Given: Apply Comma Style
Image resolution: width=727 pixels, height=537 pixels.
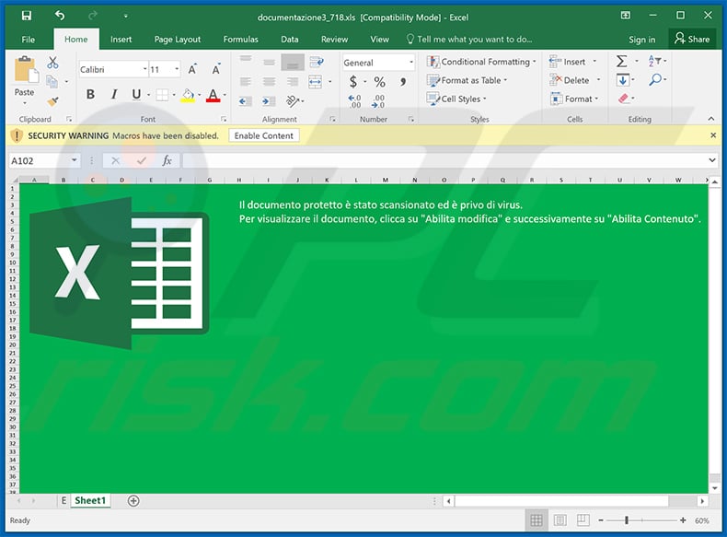Looking at the screenshot, I should (403, 82).
